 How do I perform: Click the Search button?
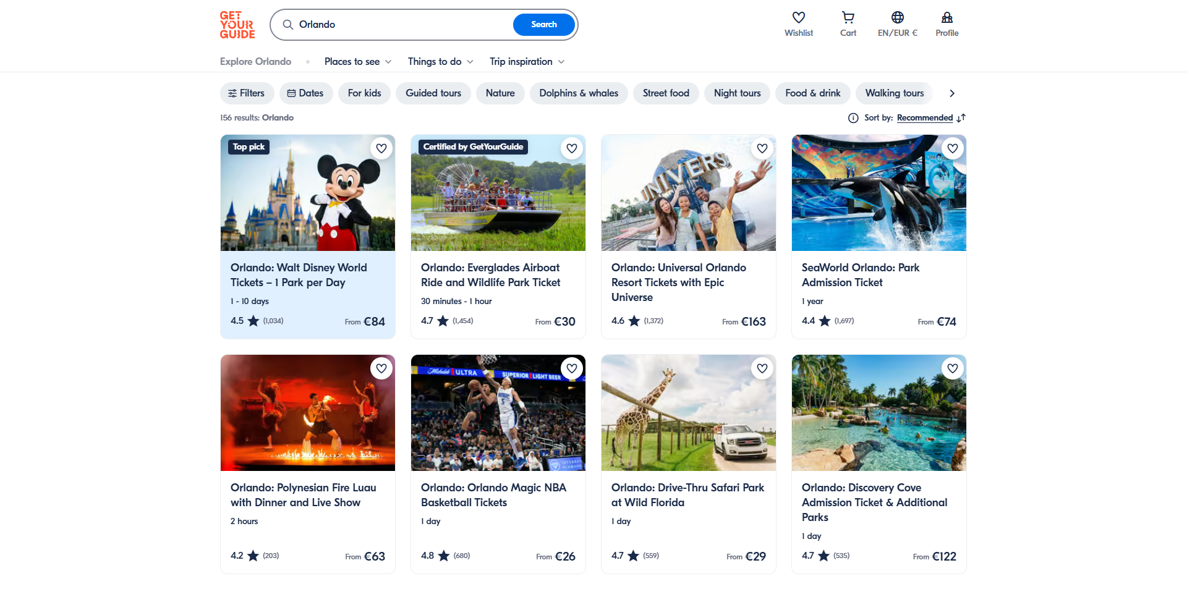543,24
